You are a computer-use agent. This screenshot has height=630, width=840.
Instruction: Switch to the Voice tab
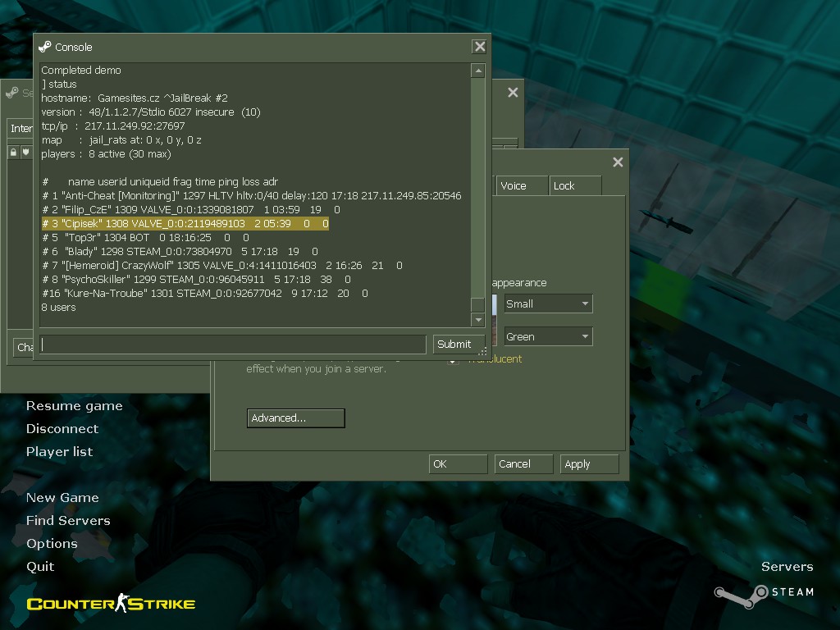[x=521, y=186]
